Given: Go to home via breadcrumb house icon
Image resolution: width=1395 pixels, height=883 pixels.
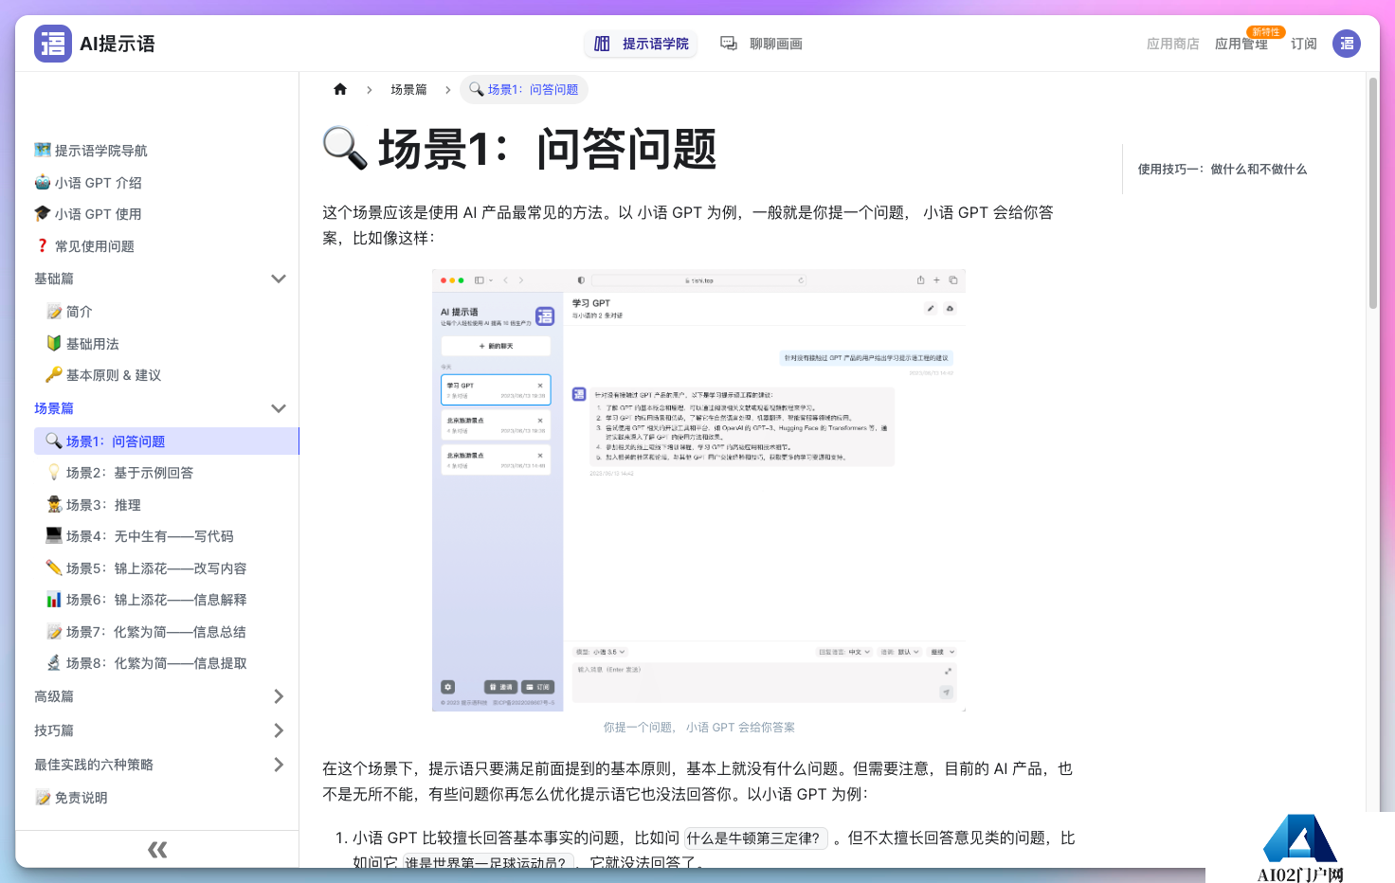Looking at the screenshot, I should [x=340, y=89].
